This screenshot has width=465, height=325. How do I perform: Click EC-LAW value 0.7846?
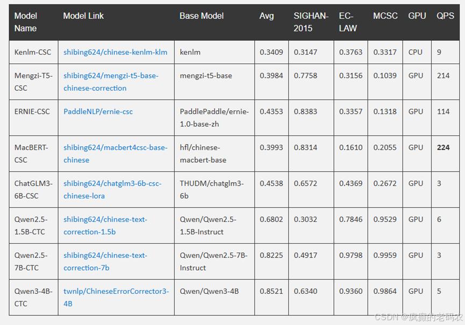click(x=351, y=219)
